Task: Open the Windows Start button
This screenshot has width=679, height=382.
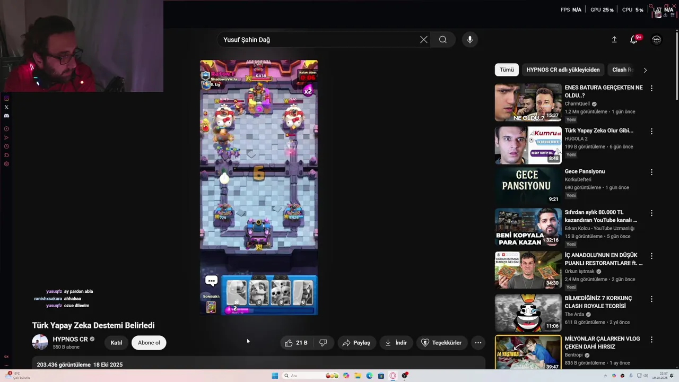Action: [x=275, y=376]
